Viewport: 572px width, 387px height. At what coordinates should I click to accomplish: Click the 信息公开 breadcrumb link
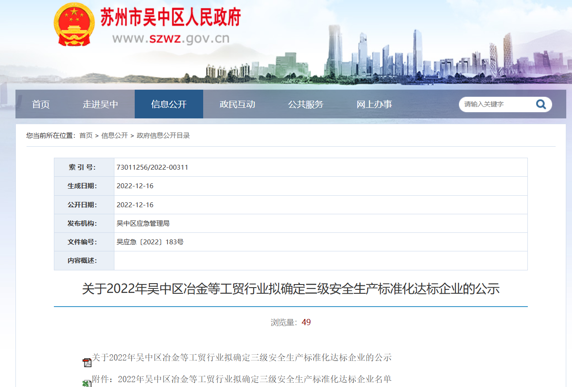(114, 136)
